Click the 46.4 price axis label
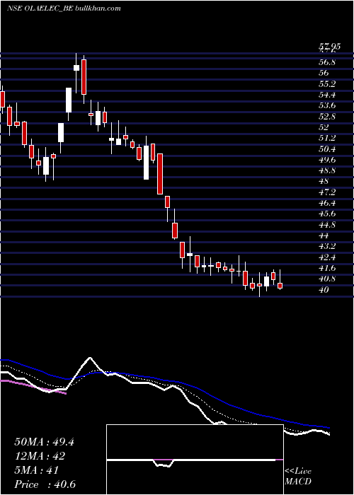The image size is (354, 495). coord(327,203)
